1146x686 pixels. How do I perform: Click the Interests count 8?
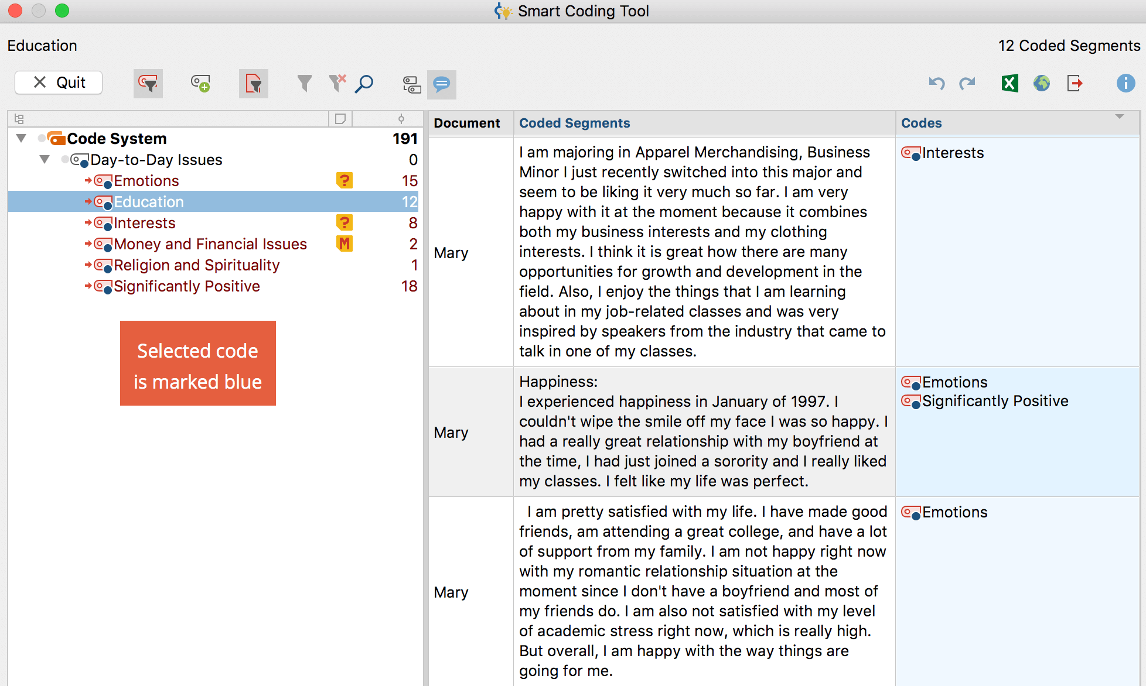click(413, 223)
